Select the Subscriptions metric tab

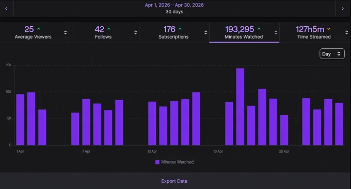pos(173,32)
